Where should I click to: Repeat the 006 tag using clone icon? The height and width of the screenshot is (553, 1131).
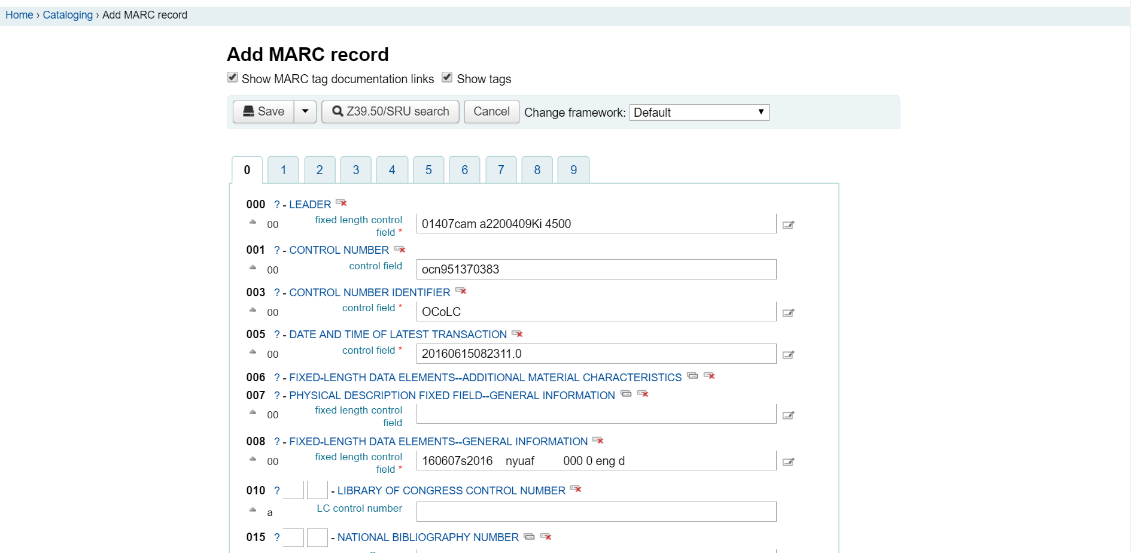coord(692,376)
